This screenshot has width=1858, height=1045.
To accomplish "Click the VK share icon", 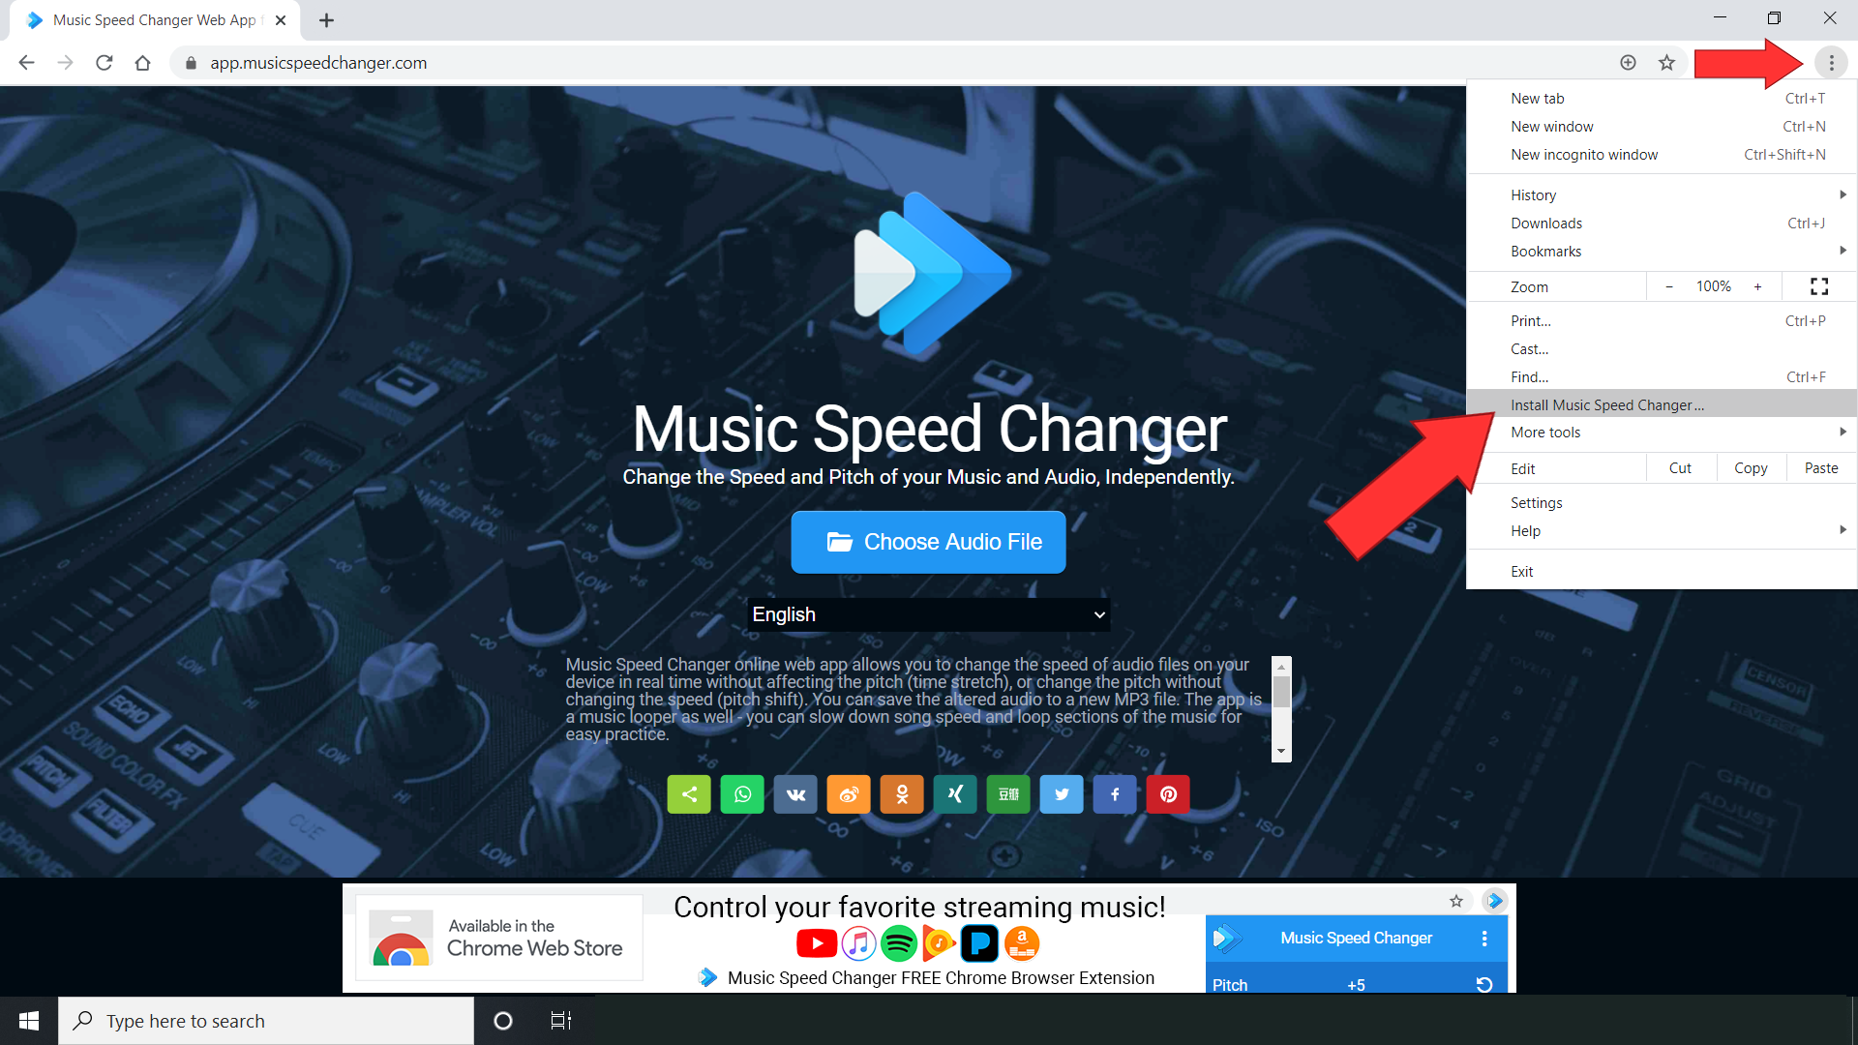I will (x=795, y=793).
